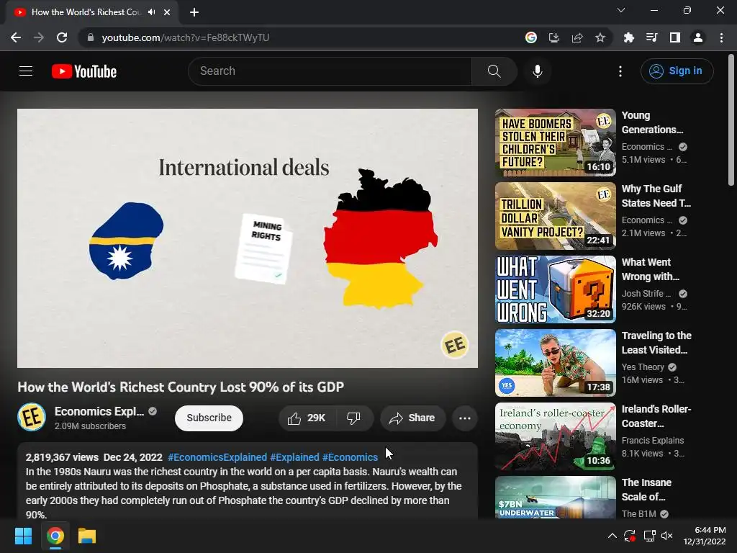
Task: Open File Explorer from taskbar
Action: click(x=87, y=536)
